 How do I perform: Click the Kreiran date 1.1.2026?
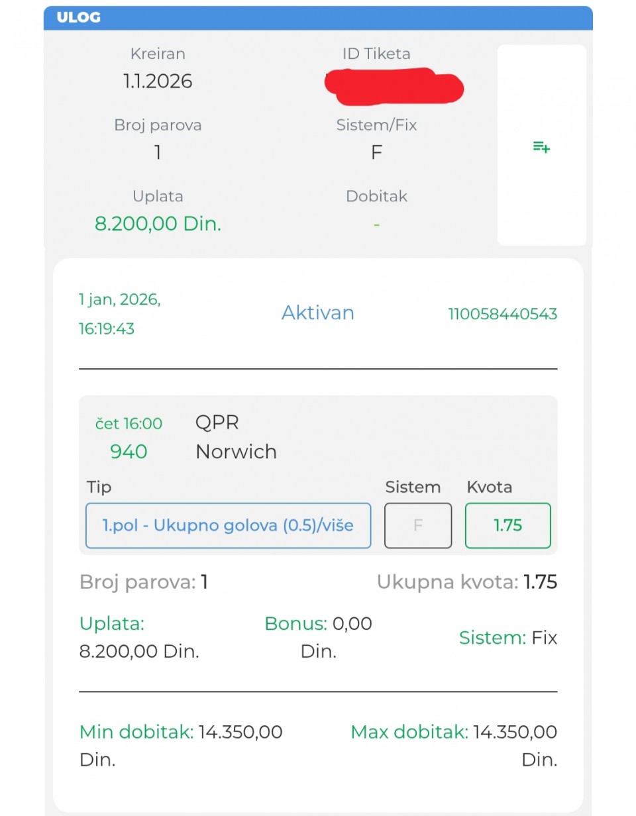point(158,81)
